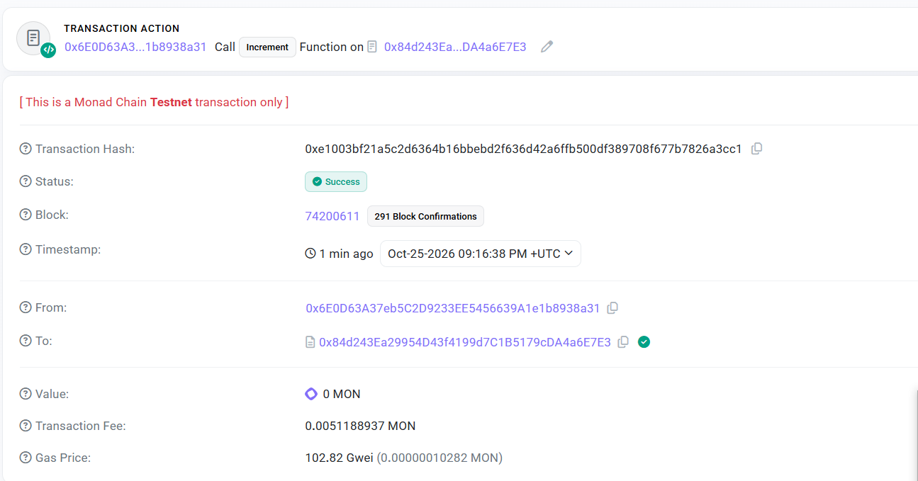
Task: Click the contract file icon before To address
Action: (x=310, y=342)
